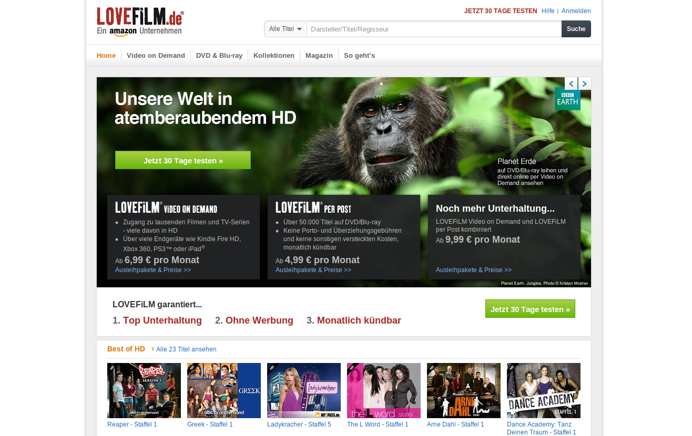Show previous banner slide arrow
Viewport: 692px width, 436px height.
(x=571, y=84)
